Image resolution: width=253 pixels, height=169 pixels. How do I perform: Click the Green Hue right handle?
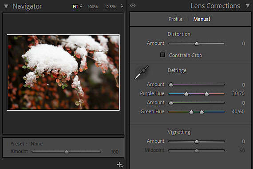tap(202, 112)
